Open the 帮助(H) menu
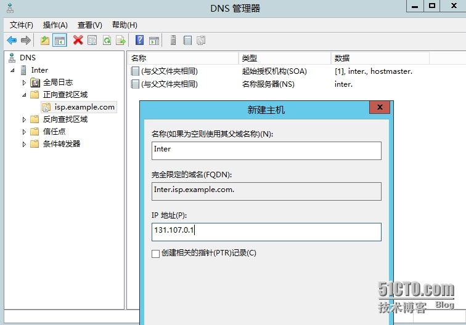This screenshot has height=325, width=466. [x=125, y=25]
